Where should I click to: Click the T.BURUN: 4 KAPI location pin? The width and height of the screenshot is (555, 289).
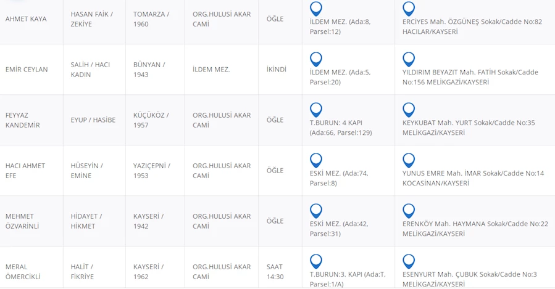pos(316,110)
